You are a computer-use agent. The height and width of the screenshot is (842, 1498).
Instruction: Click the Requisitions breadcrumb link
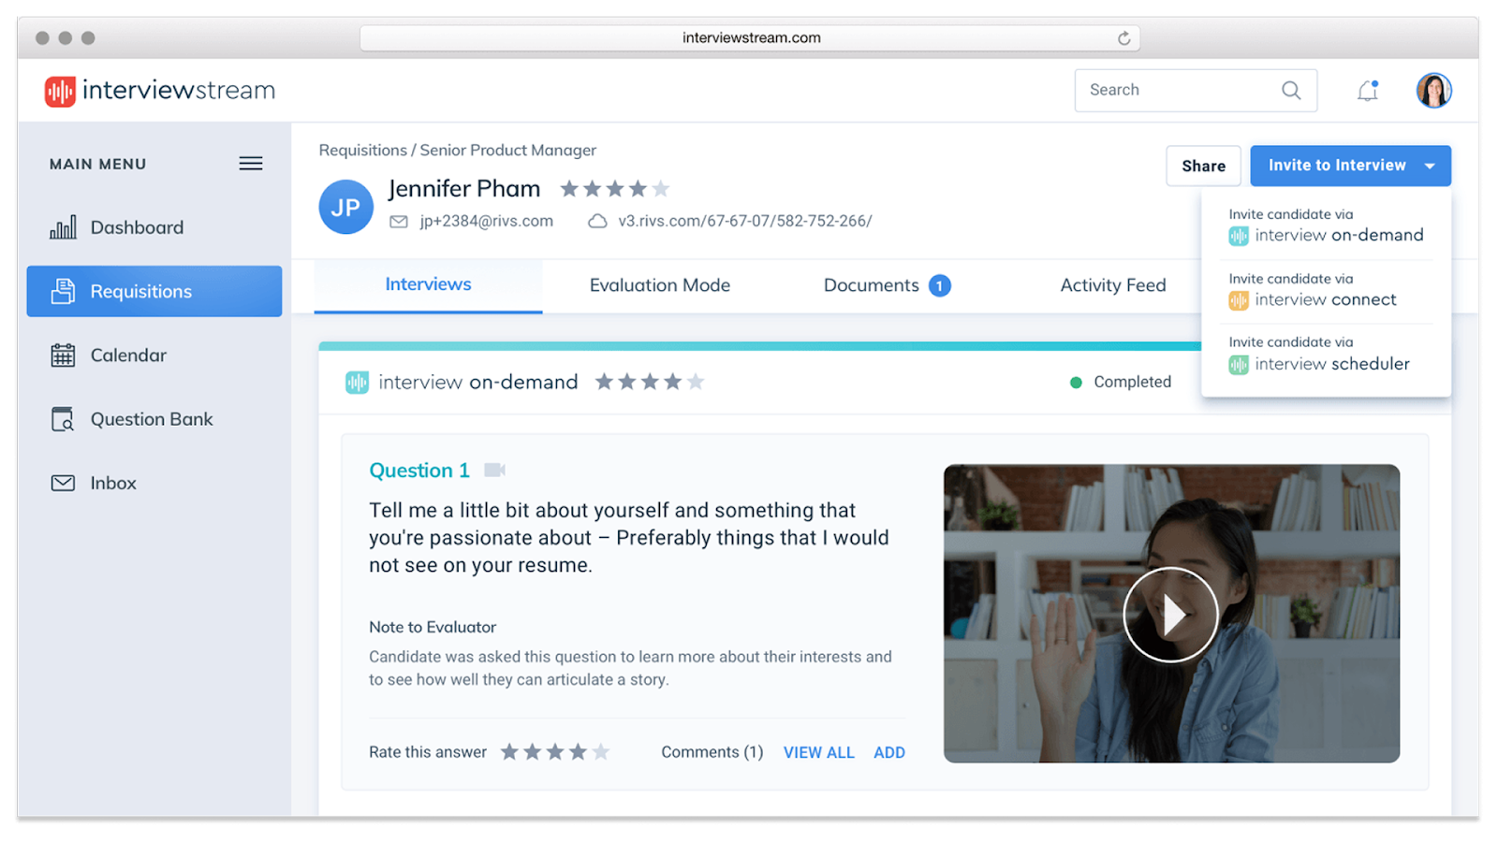pyautogui.click(x=363, y=150)
